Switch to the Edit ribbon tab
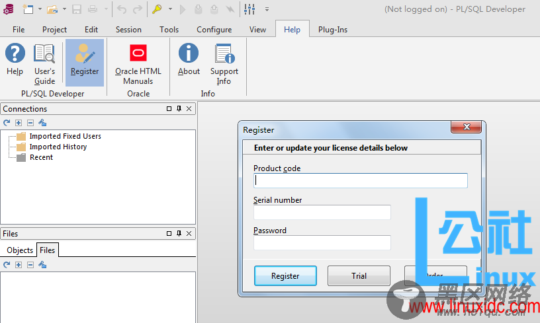540x323 pixels. tap(91, 30)
